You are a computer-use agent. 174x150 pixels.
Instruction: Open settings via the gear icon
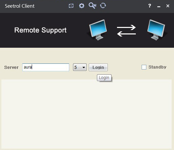click(82, 6)
